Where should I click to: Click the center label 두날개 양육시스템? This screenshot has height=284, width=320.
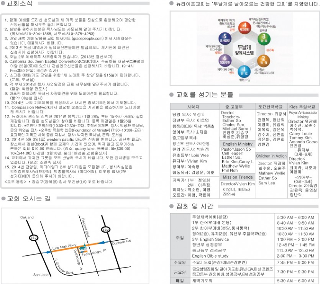(x=244, y=50)
